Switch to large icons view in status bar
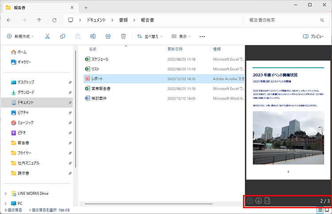332x214 pixels. [327, 210]
